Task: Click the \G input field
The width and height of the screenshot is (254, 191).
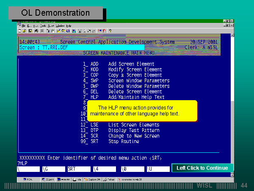Action: [x=53, y=169]
